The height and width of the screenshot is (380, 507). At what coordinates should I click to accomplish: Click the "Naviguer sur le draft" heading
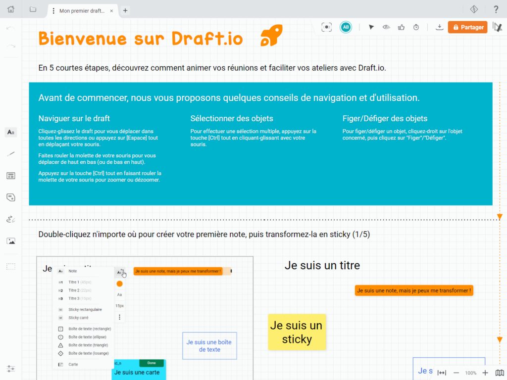74,119
